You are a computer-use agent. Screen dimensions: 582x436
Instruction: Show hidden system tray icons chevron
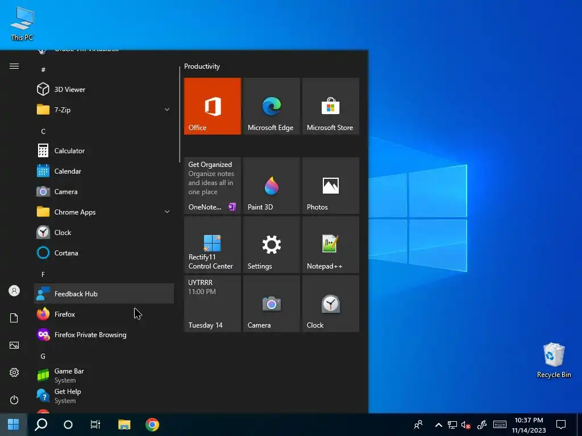(x=438, y=425)
